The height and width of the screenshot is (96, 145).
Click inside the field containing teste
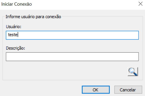72,35
